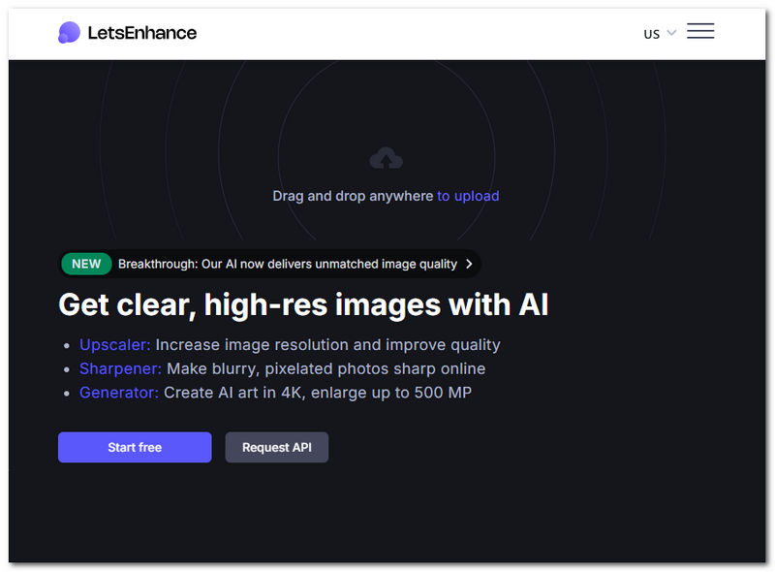The width and height of the screenshot is (775, 572).
Task: Click the green NEW badge
Action: tap(86, 264)
